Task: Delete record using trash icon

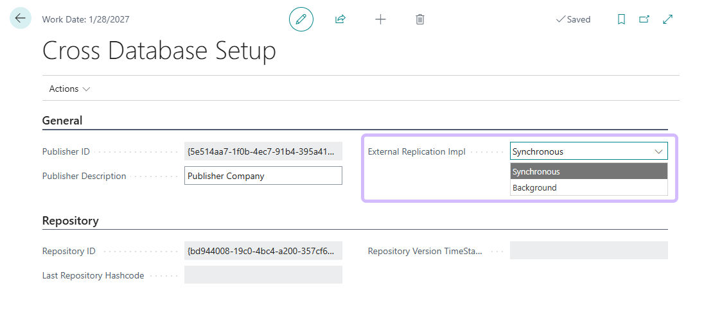Action: coord(420,19)
